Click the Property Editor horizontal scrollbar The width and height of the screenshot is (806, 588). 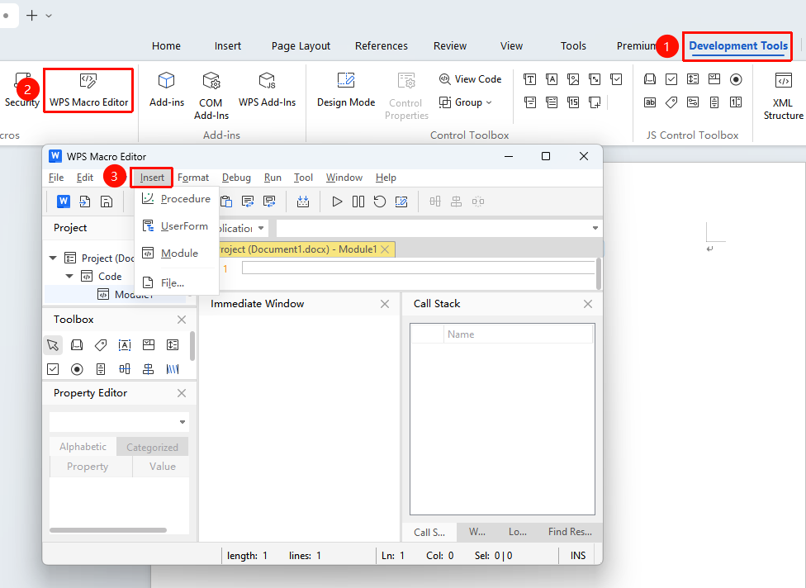108,530
